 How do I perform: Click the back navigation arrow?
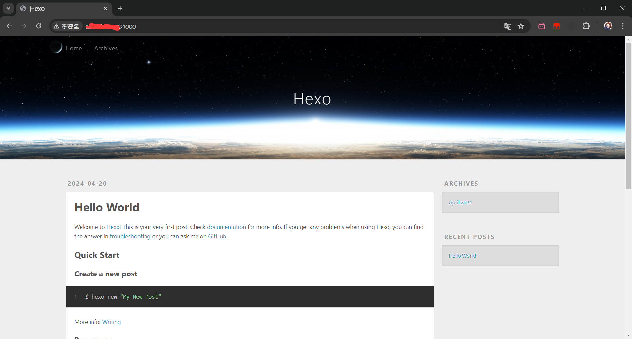[x=9, y=26]
